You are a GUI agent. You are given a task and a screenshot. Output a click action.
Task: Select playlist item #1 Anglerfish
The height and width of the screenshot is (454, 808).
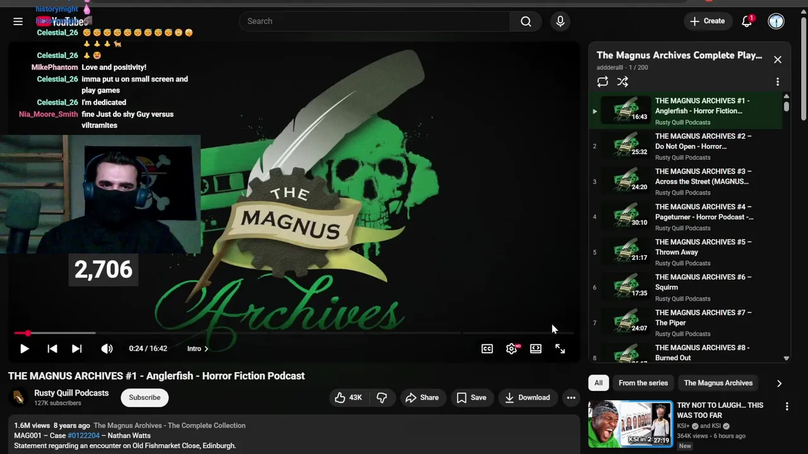point(686,111)
